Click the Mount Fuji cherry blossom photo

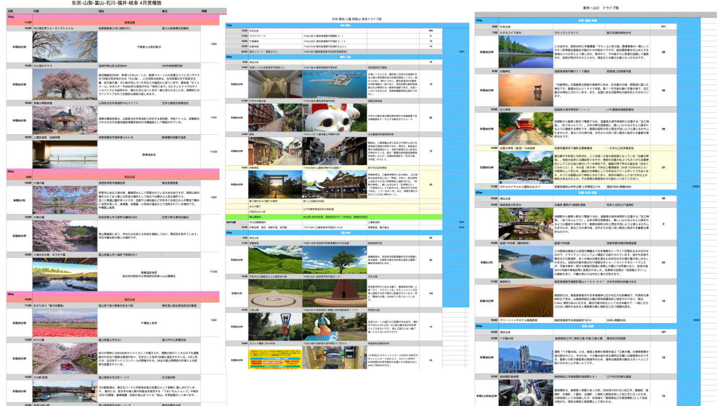pyautogui.click(x=64, y=47)
